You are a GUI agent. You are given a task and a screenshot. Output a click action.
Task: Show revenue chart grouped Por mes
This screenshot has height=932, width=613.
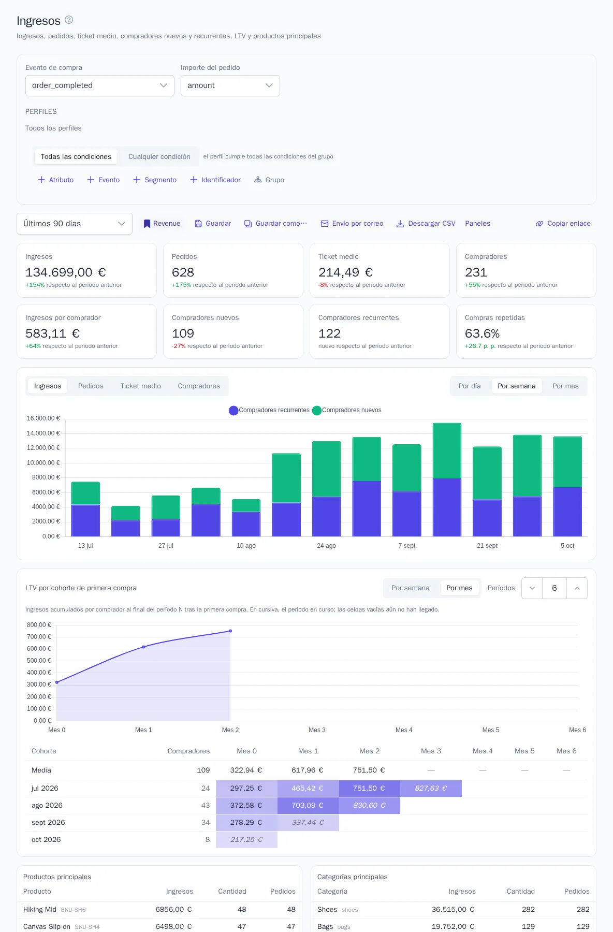pos(565,386)
